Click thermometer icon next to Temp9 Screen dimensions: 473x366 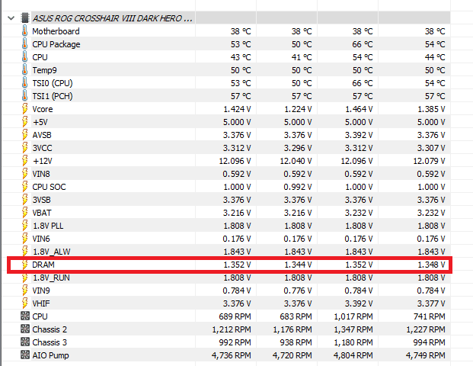24,69
